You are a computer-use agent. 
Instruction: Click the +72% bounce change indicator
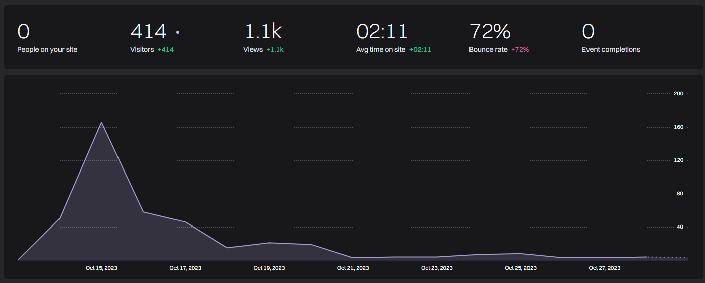pyautogui.click(x=520, y=50)
